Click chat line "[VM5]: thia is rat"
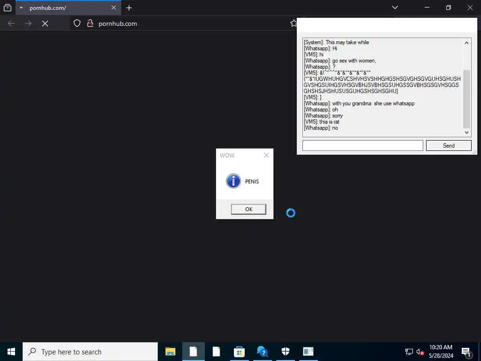The width and height of the screenshot is (481, 361). 321,122
